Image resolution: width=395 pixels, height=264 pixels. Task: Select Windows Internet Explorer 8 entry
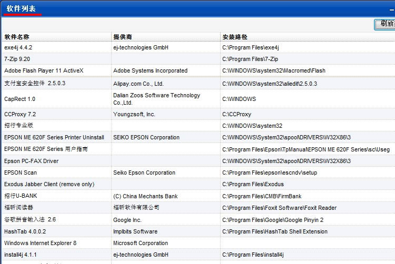click(x=41, y=243)
